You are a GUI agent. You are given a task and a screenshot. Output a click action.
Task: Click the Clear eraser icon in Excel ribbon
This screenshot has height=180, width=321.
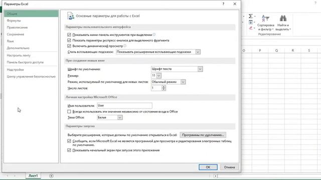coord(251,28)
